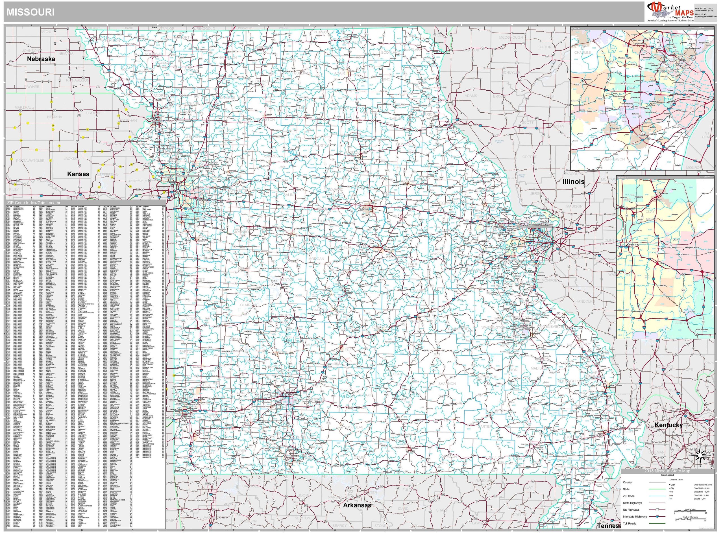This screenshot has width=723, height=542.
Task: Click the toll free phone number text
Action: pyautogui.click(x=704, y=10)
